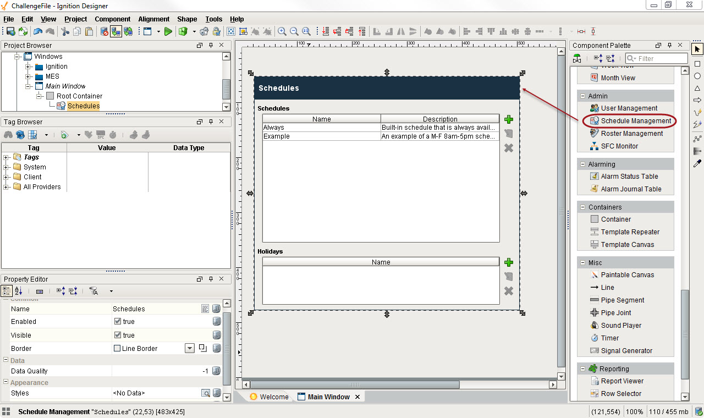This screenshot has width=704, height=418.
Task: Switch to the Welcome tab
Action: click(x=269, y=397)
